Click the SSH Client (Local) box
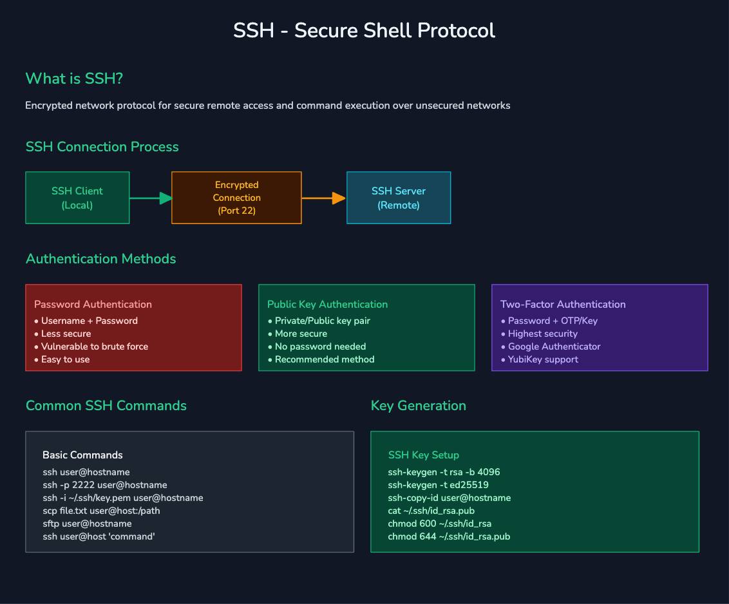729x604 pixels. (77, 198)
